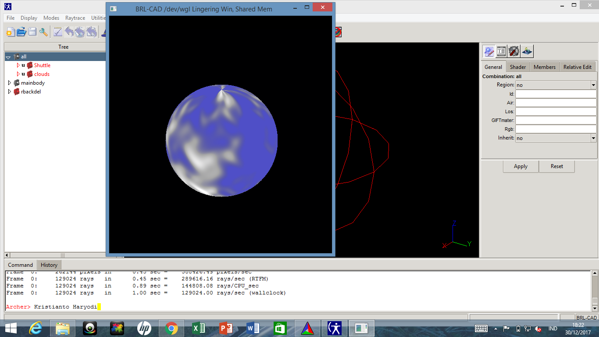Open File Explorer from taskbar

63,328
